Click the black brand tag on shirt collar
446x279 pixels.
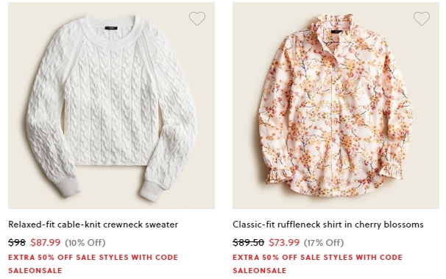coord(336,31)
